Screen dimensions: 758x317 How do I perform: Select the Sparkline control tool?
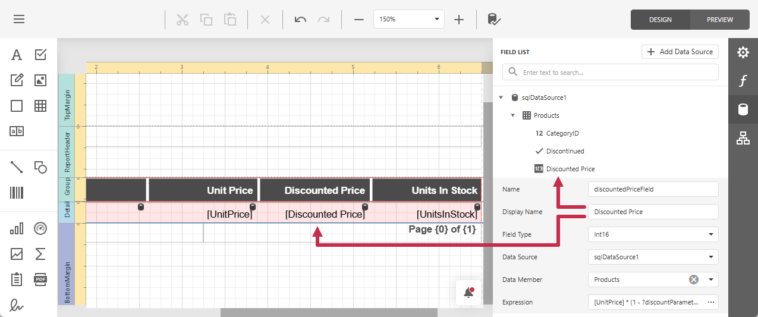[17, 254]
